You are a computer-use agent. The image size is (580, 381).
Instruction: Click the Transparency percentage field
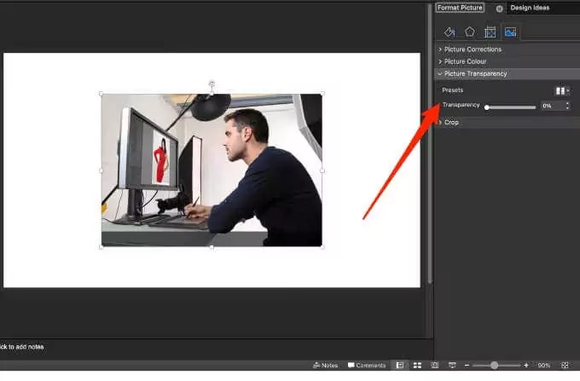tap(552, 106)
